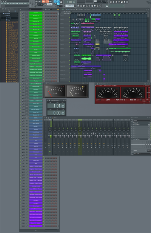Open the audio editor scissors icon

coord(113,2)
